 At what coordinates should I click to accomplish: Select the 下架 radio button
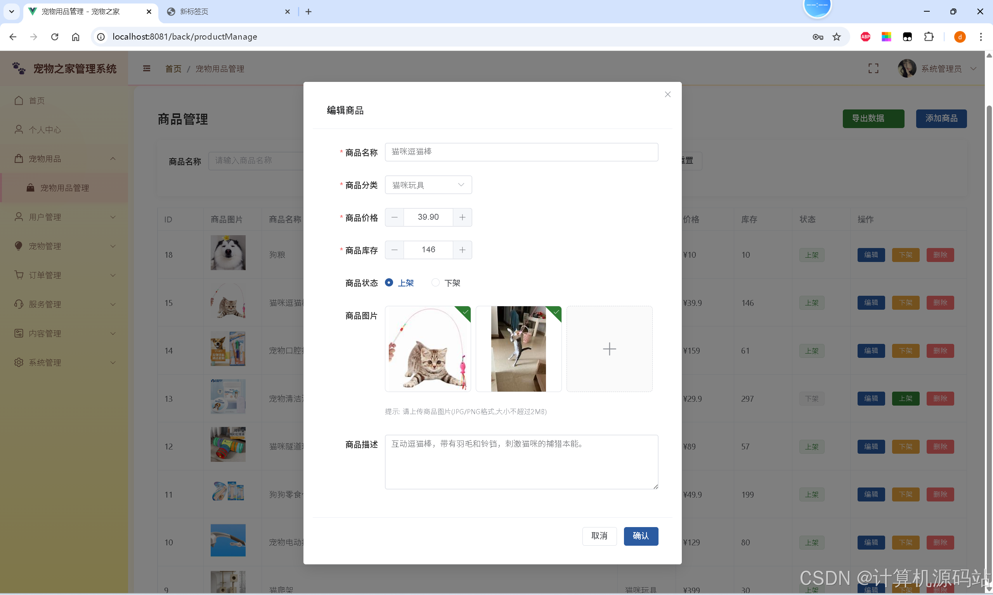[435, 283]
